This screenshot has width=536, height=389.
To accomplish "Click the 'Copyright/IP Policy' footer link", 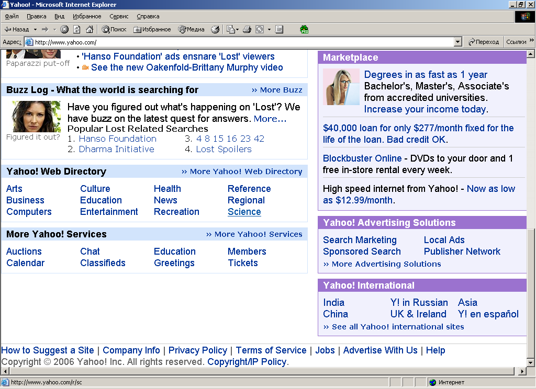I will tap(247, 362).
